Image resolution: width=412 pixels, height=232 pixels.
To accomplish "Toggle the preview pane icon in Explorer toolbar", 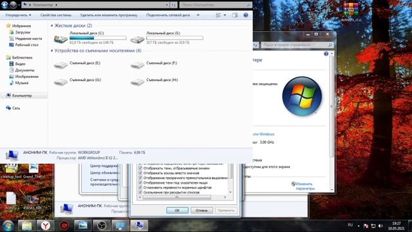I will click(x=234, y=15).
